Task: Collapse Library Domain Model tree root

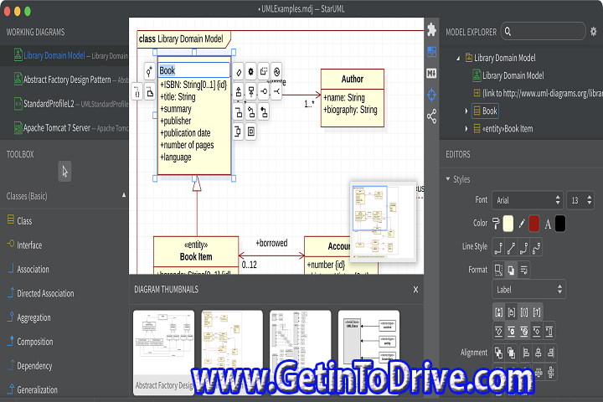Action: click(x=458, y=59)
